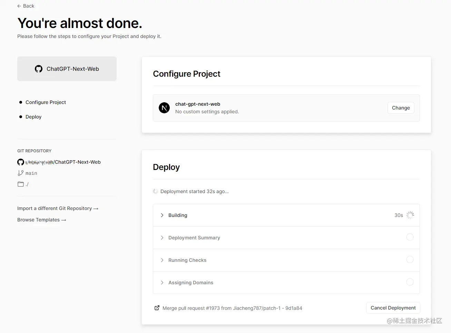Open the Merge pull request #1973 commit link
Viewport: 451px width, 333px height.
(232, 308)
